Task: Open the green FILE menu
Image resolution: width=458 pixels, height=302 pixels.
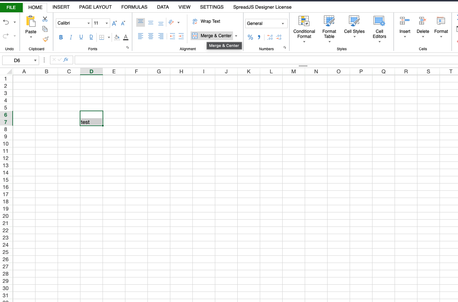Action: point(11,7)
